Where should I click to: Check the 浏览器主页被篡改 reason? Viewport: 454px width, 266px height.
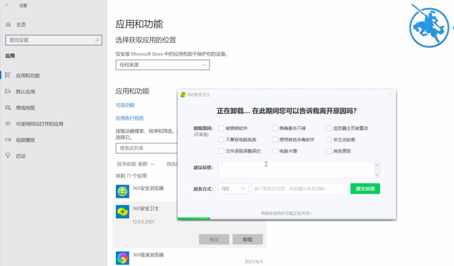click(x=329, y=128)
